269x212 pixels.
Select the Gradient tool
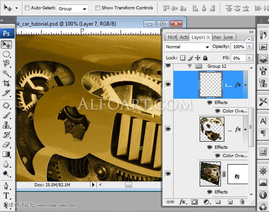[x=7, y=154]
